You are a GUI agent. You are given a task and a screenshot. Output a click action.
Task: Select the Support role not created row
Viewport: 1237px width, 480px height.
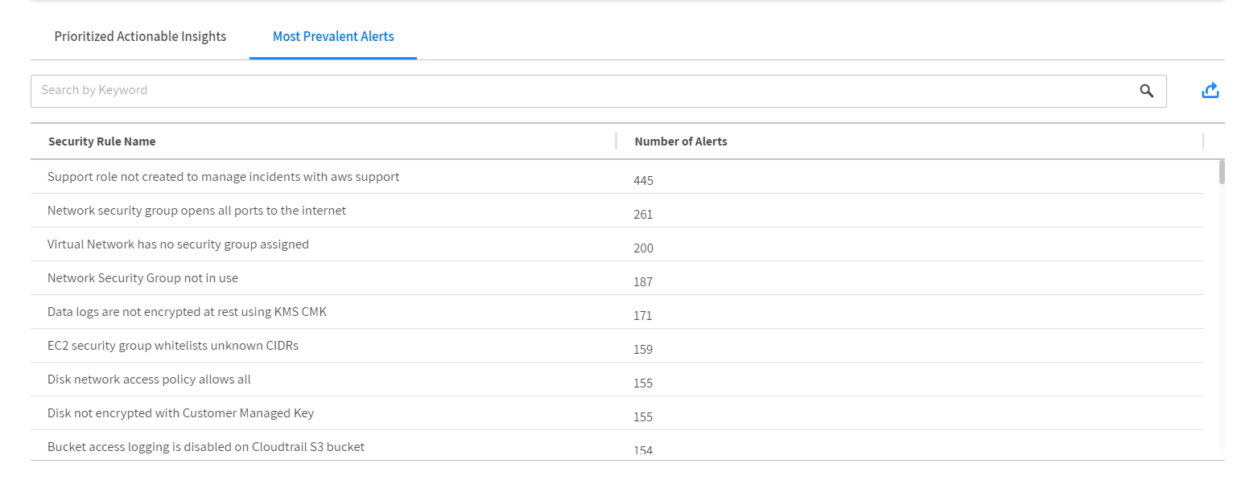pos(223,177)
